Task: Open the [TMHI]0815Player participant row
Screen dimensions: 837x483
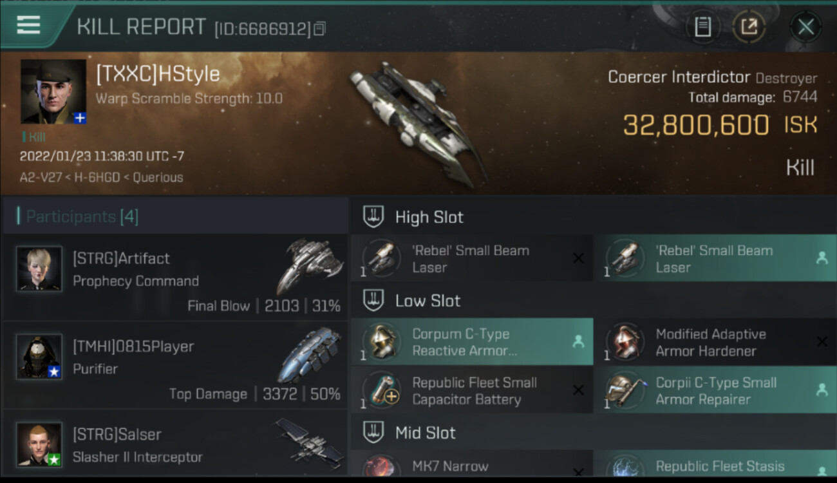Action: point(175,365)
